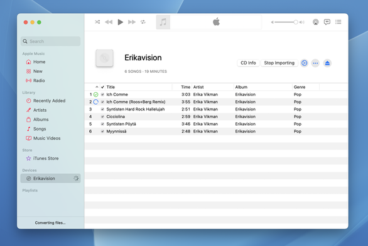
Task: Click the high volume speaker icon
Action: tap(302, 23)
